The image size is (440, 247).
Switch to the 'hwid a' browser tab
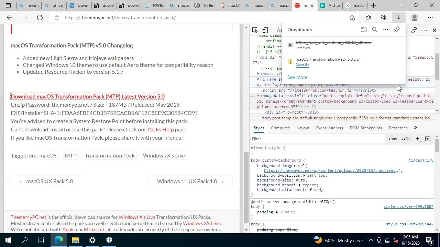click(x=29, y=5)
